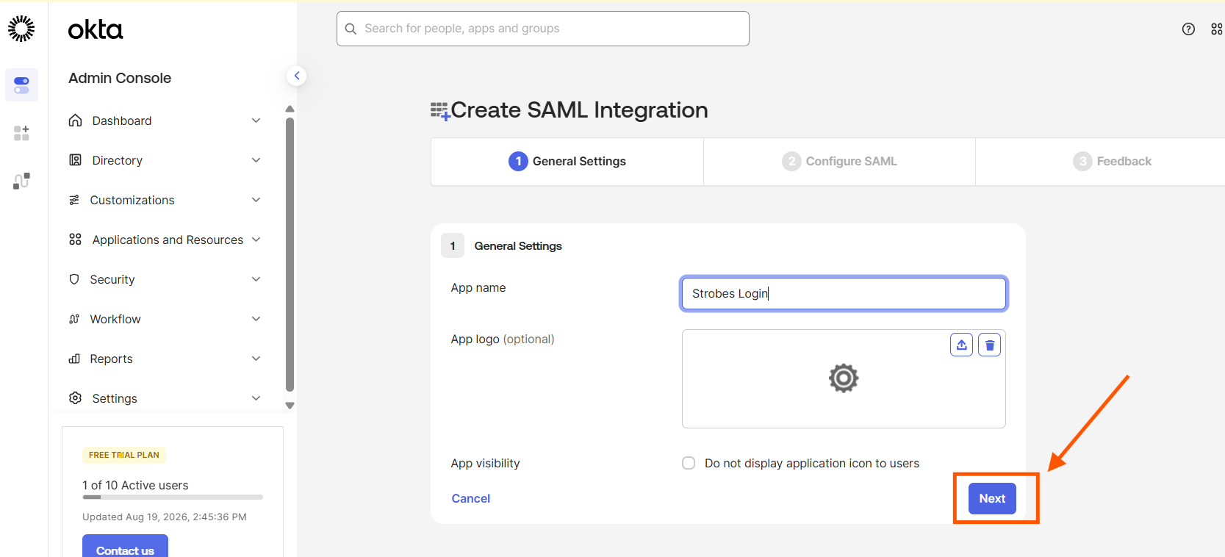Click the active users progress bar
The width and height of the screenshot is (1225, 557).
click(173, 497)
